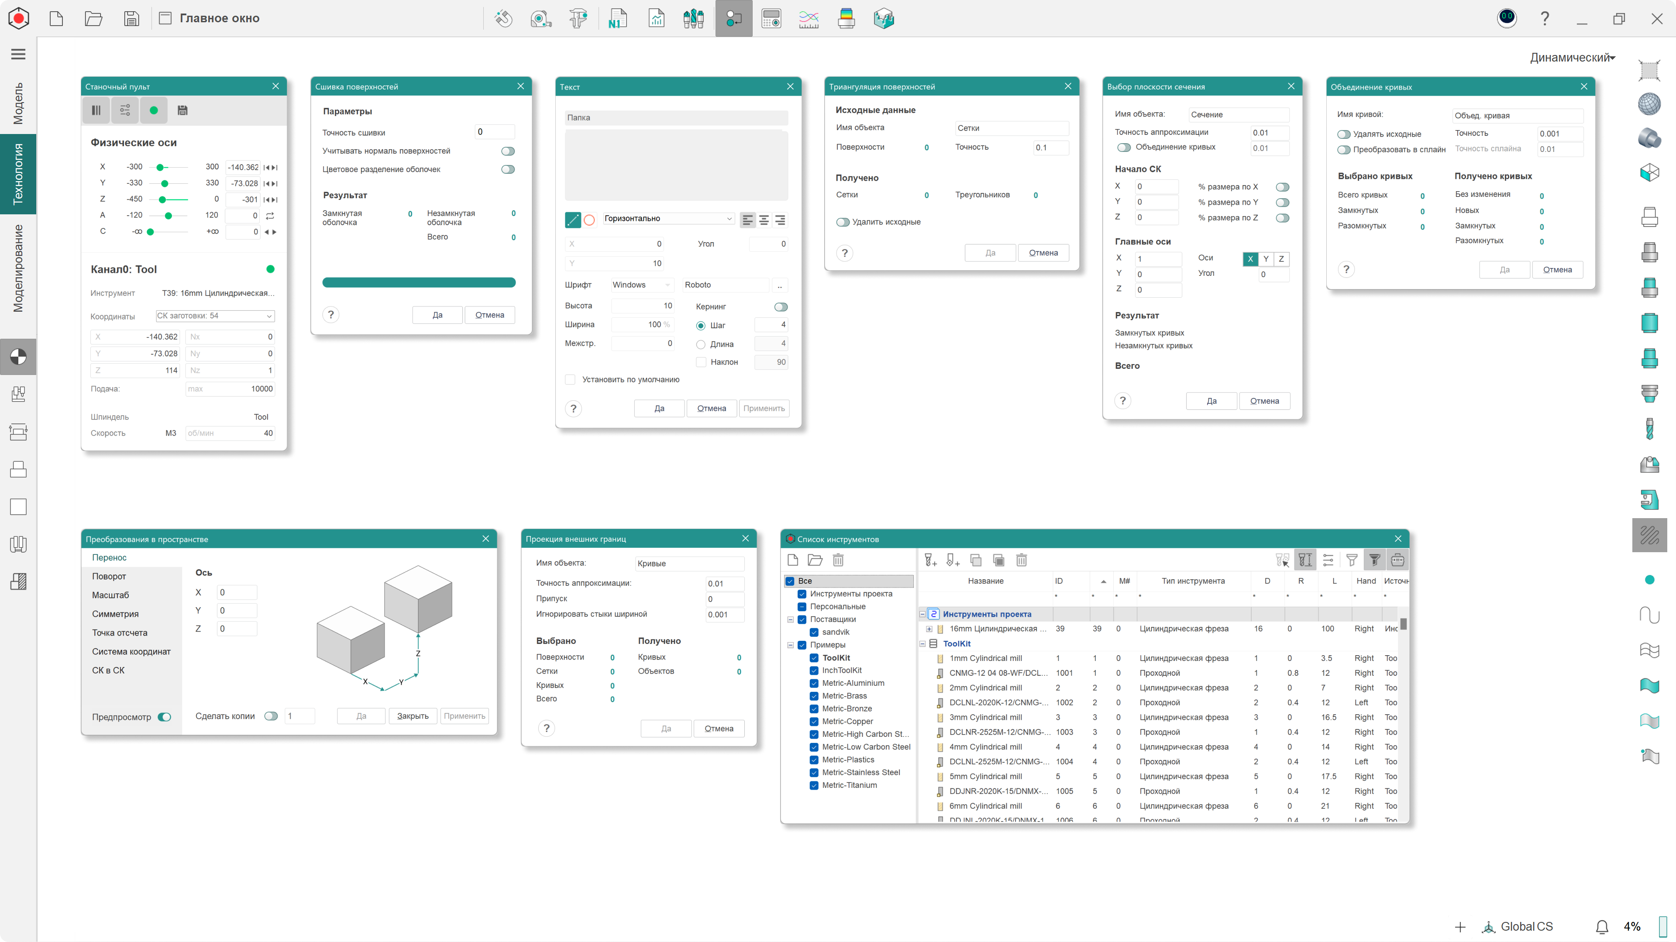Open 'СК заготовки: 54' coordinates dropdown
Viewport: 1676px width, 942px height.
point(215,316)
